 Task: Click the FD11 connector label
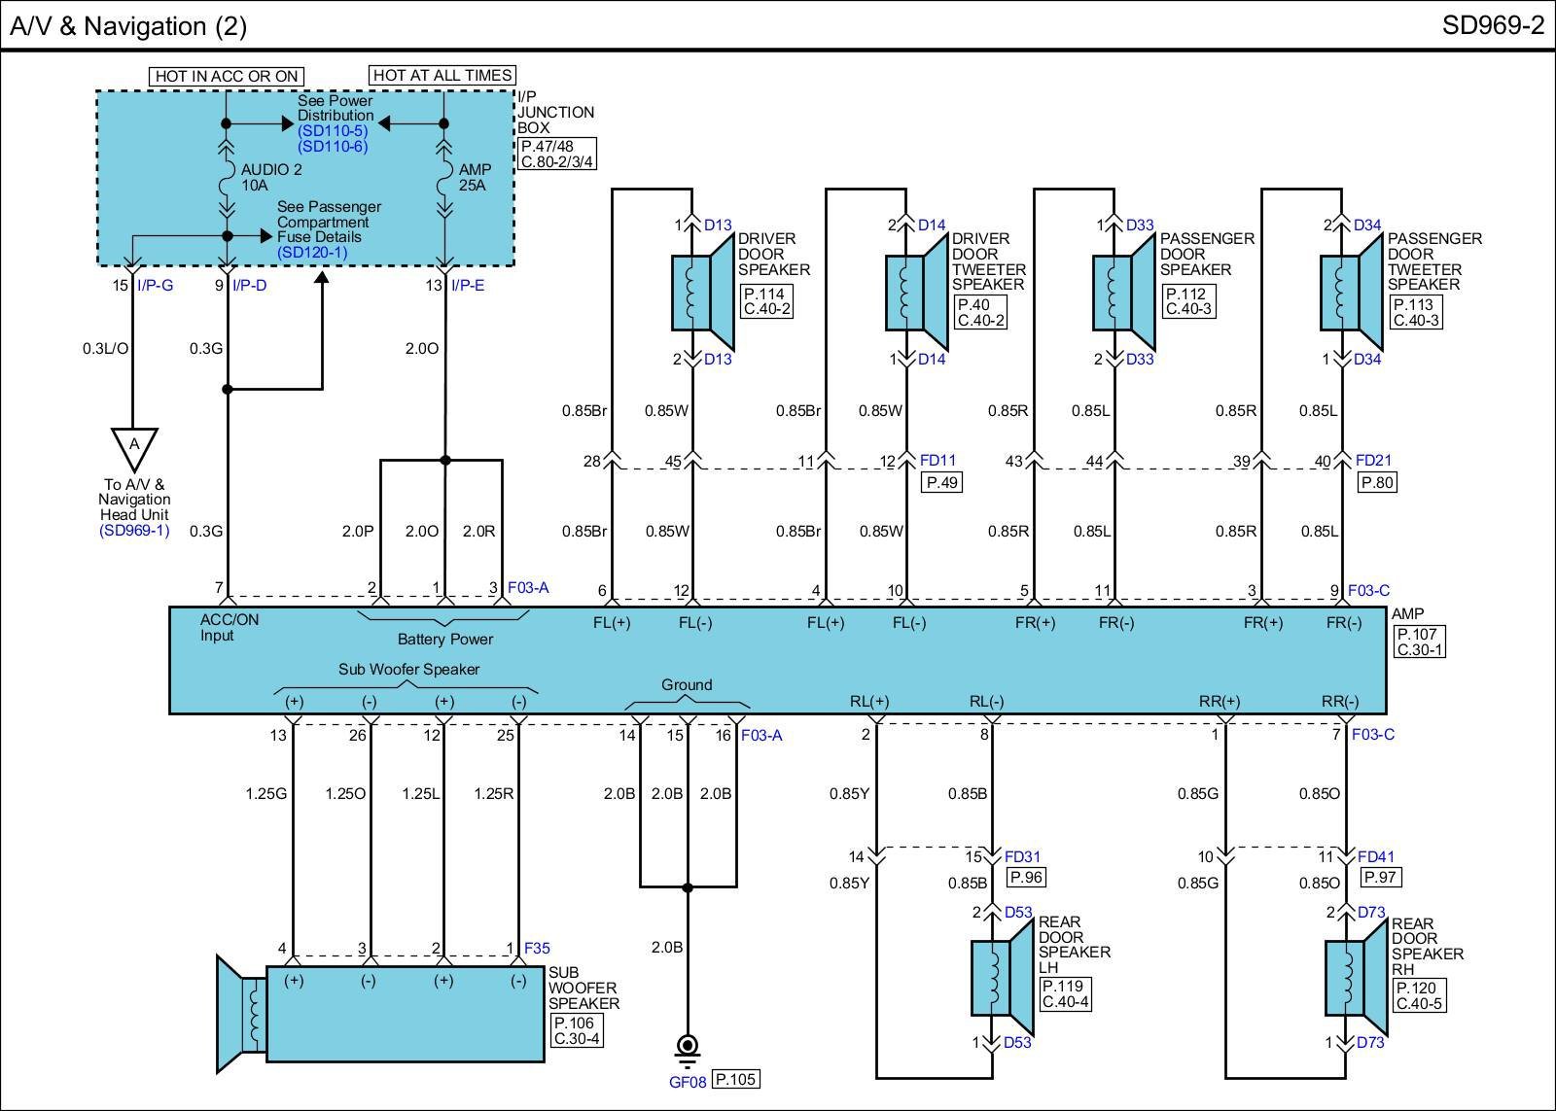pos(937,460)
